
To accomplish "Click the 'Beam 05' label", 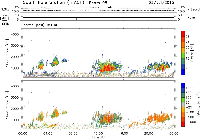I will pos(98,3).
